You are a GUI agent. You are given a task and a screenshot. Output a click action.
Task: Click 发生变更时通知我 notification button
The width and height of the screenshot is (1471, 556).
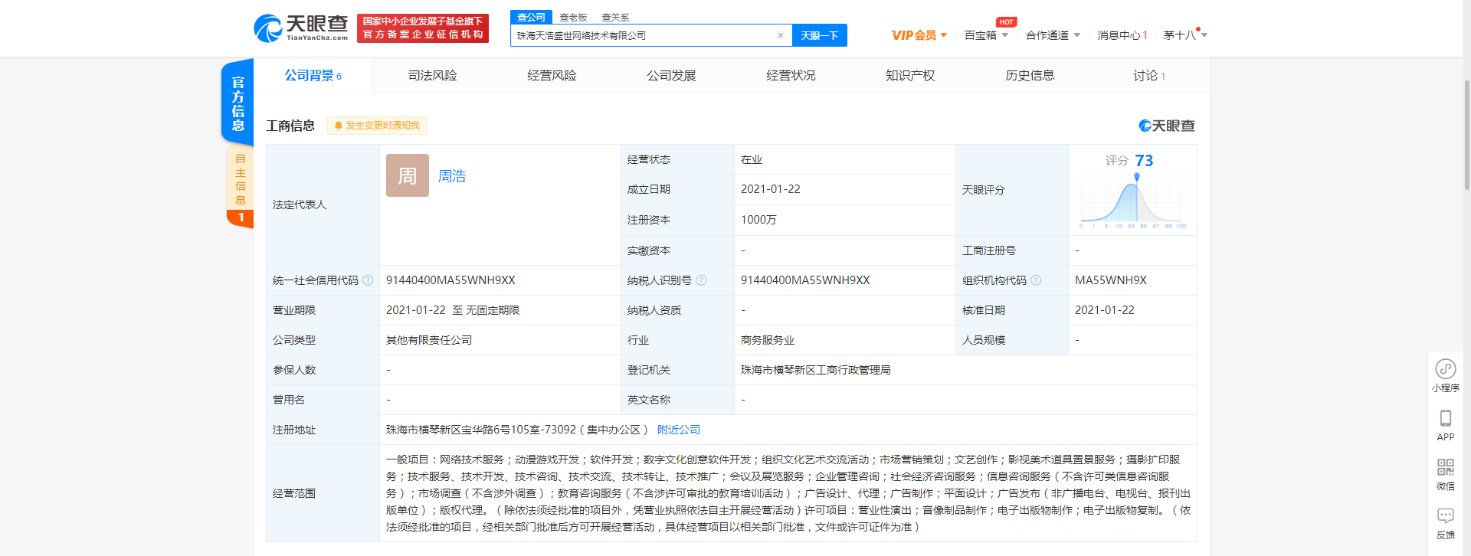pos(377,126)
